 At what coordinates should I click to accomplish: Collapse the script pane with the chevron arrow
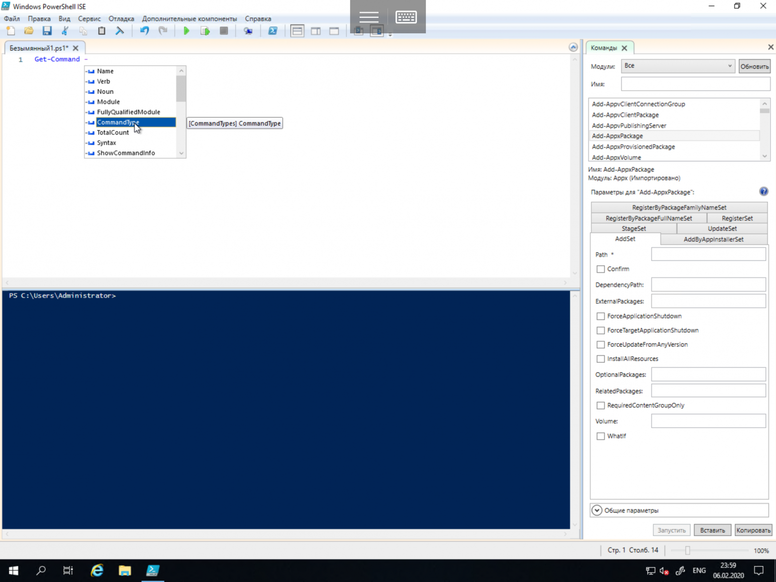point(573,47)
